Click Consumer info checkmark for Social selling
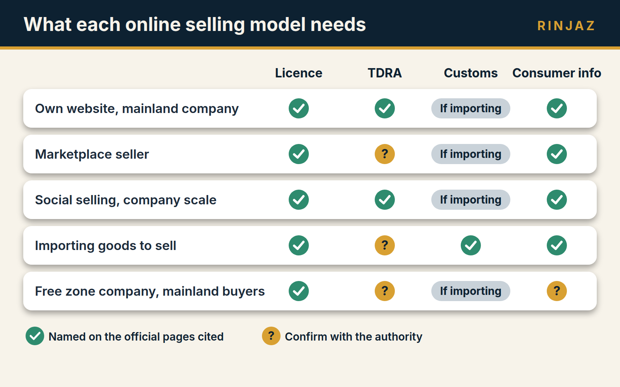This screenshot has width=620, height=387. tap(557, 200)
